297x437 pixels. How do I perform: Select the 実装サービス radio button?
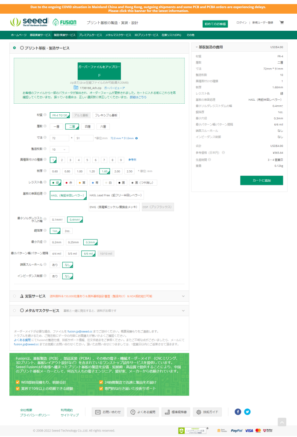15,296
